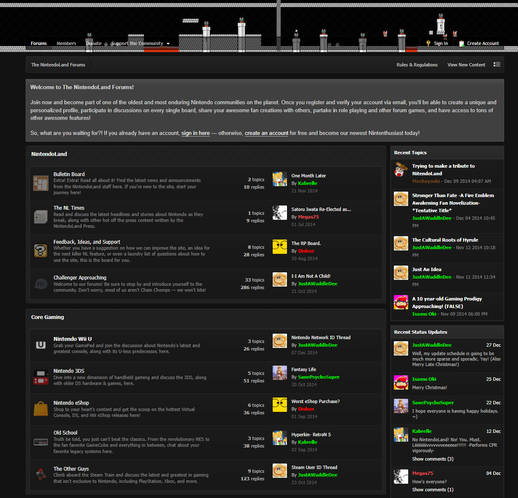Viewport: 518px width, 498px height.
Task: Open 'Satoru Iwata Re-Elected as...' post
Action: pyautogui.click(x=321, y=209)
